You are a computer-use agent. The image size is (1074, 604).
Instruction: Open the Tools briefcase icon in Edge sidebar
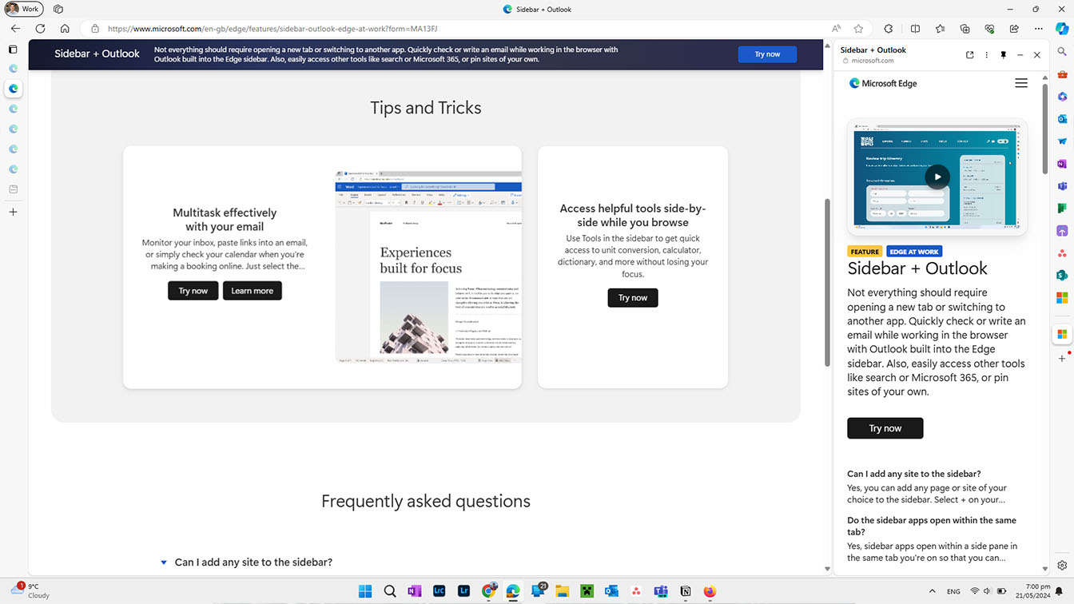(1062, 74)
